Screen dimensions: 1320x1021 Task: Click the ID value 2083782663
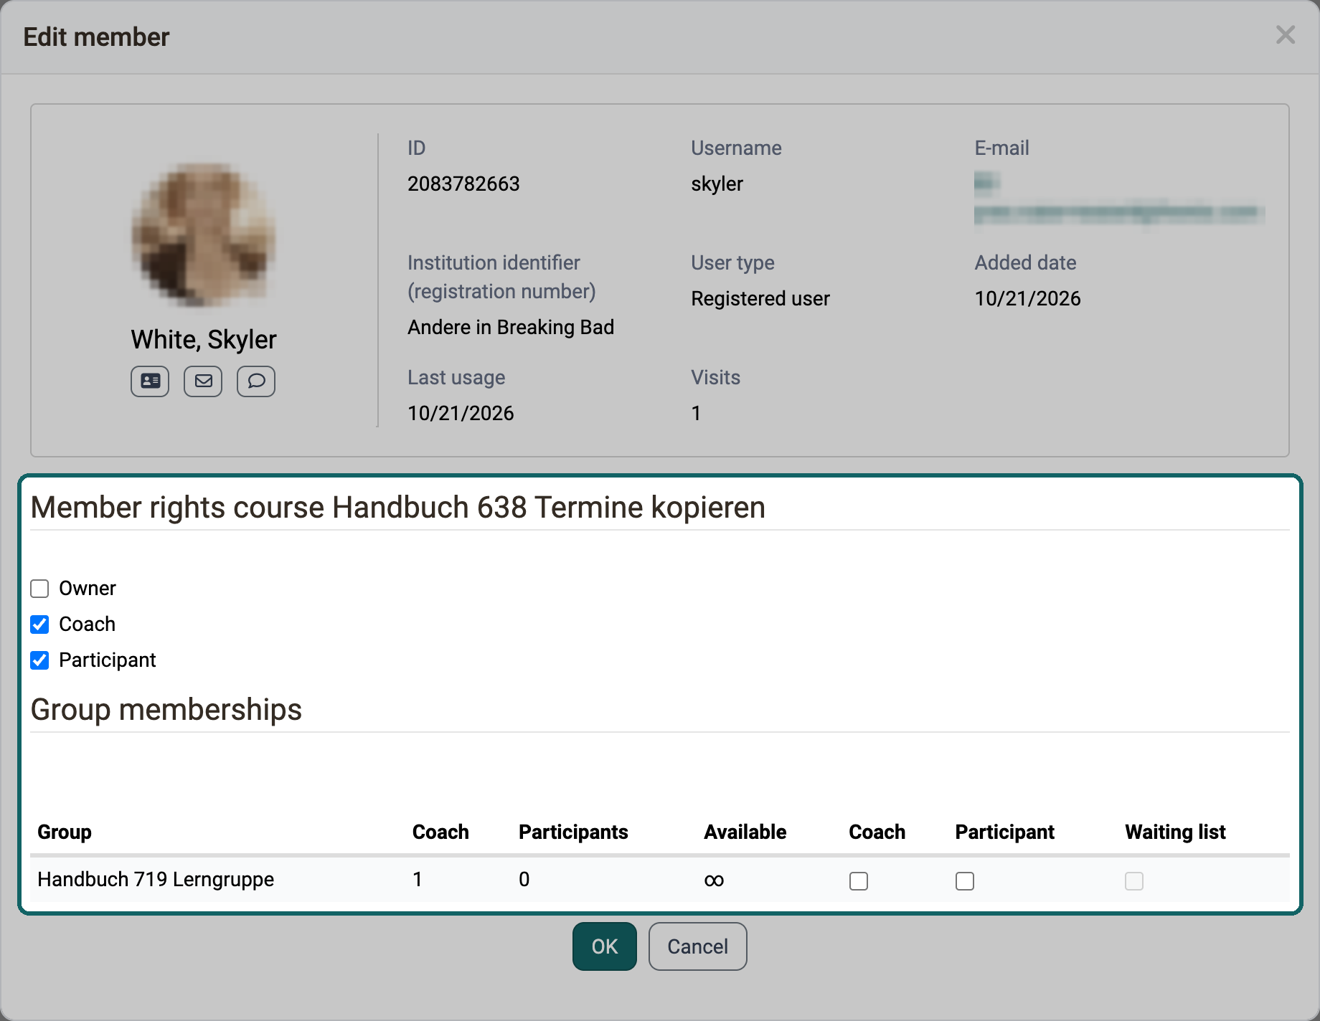tap(463, 184)
